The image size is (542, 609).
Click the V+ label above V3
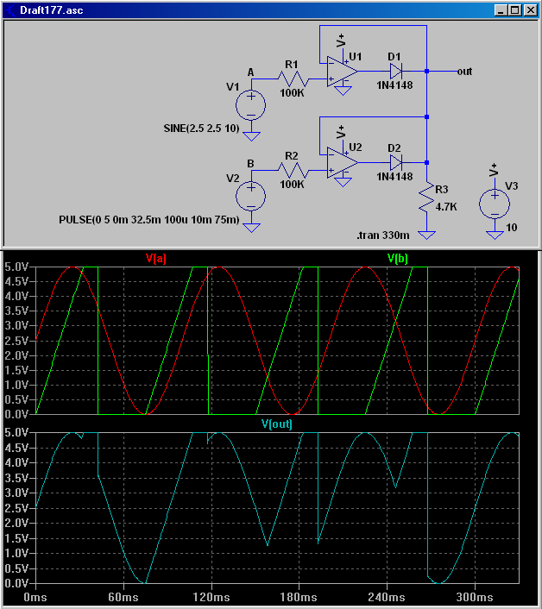pyautogui.click(x=493, y=170)
